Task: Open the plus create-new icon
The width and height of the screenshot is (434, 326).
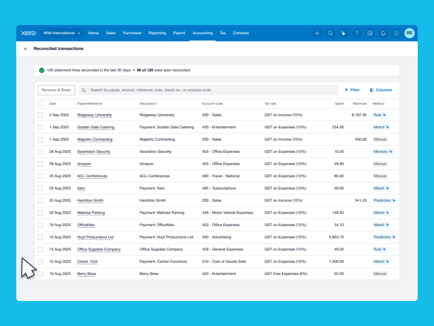Action: coord(317,33)
